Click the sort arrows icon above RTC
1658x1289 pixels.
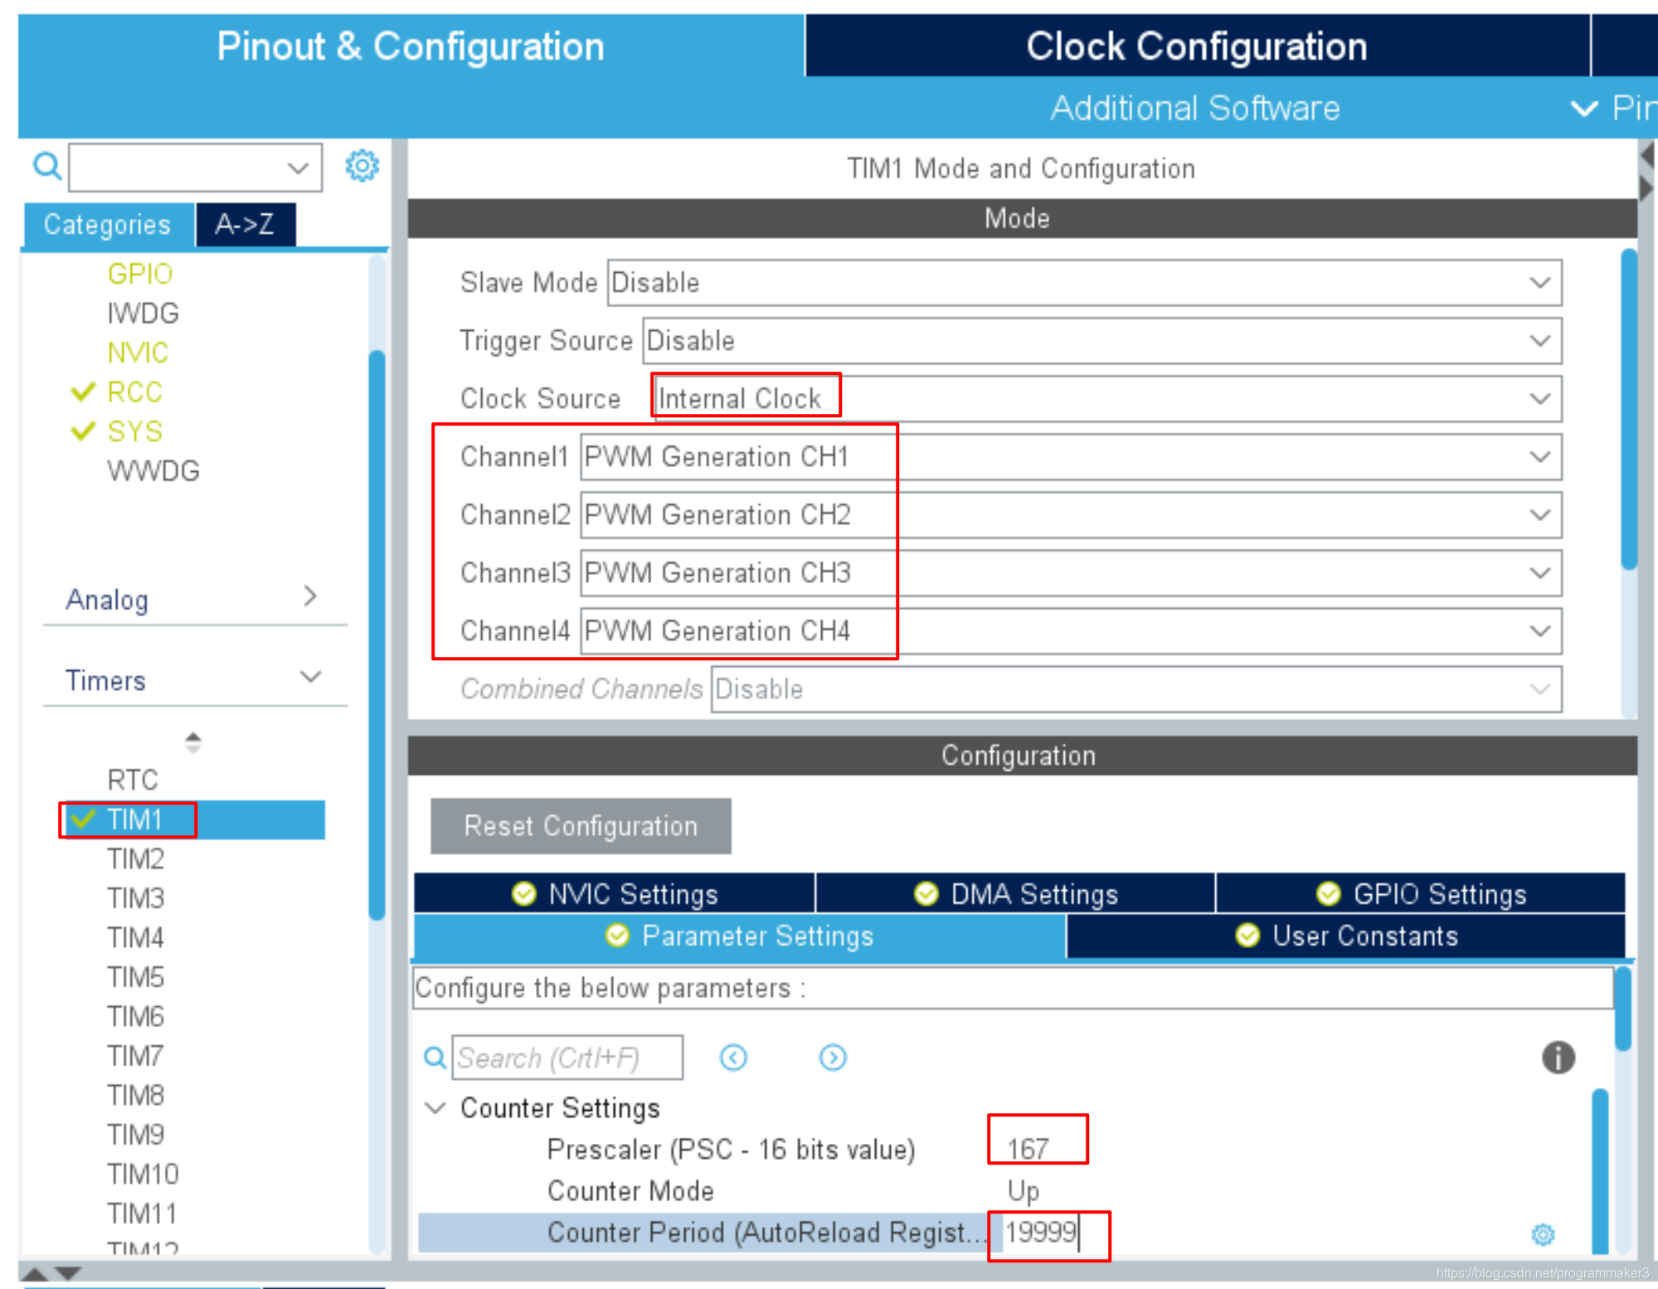[x=193, y=742]
